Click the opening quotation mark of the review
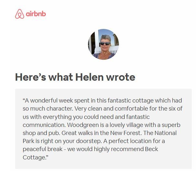 (24, 100)
